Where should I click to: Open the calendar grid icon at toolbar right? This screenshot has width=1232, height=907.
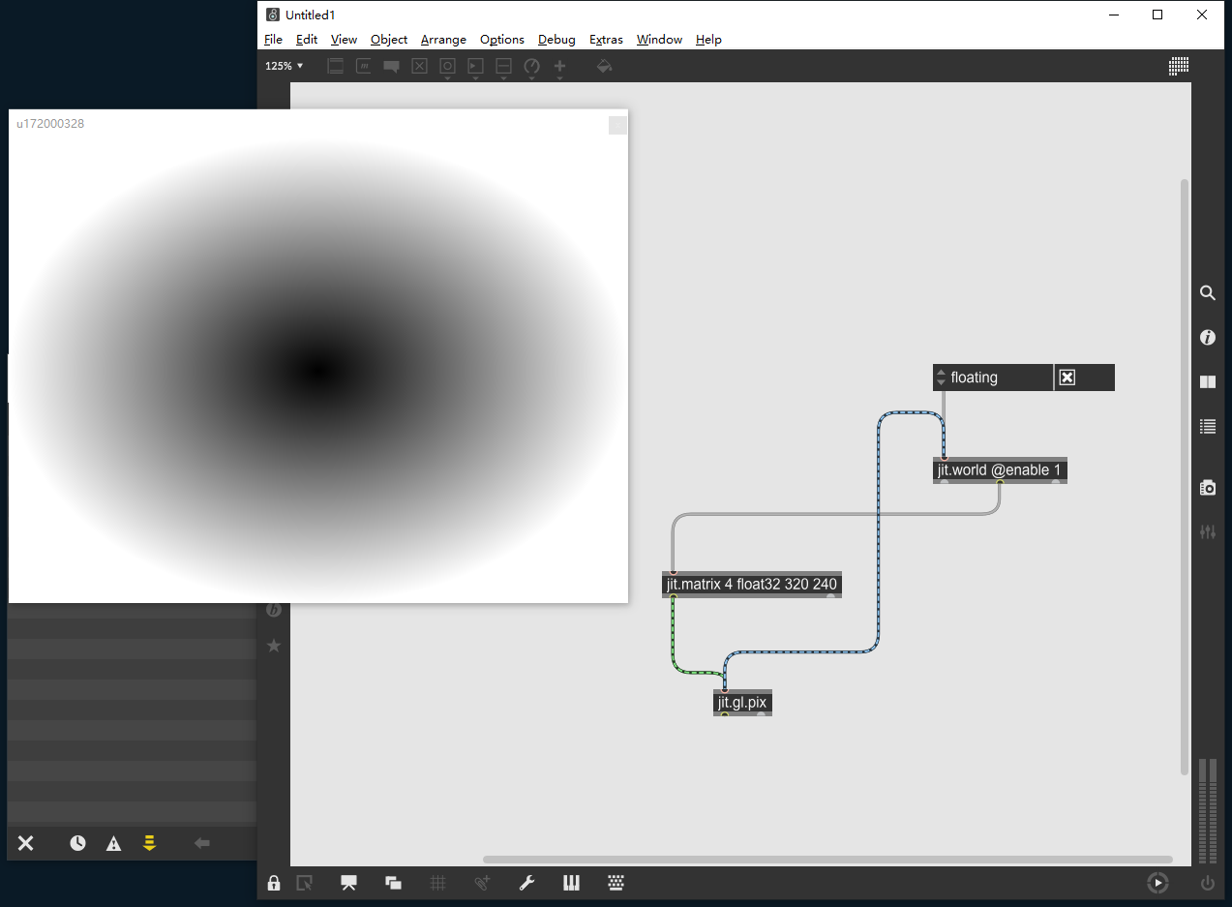(x=1179, y=66)
